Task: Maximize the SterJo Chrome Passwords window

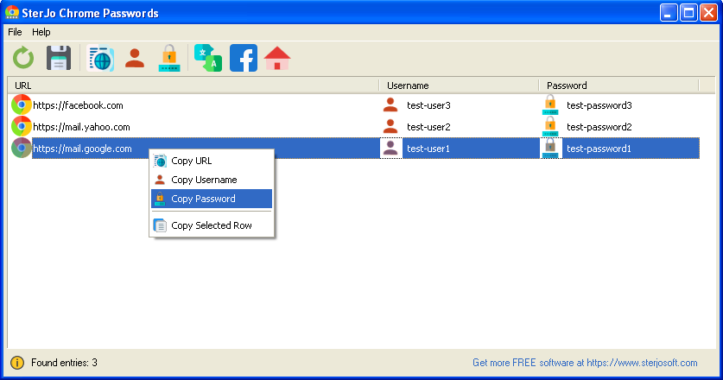Action: pyautogui.click(x=688, y=12)
